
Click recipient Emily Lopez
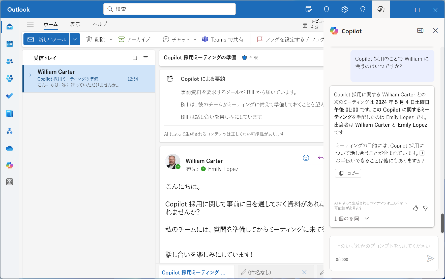pos(223,169)
